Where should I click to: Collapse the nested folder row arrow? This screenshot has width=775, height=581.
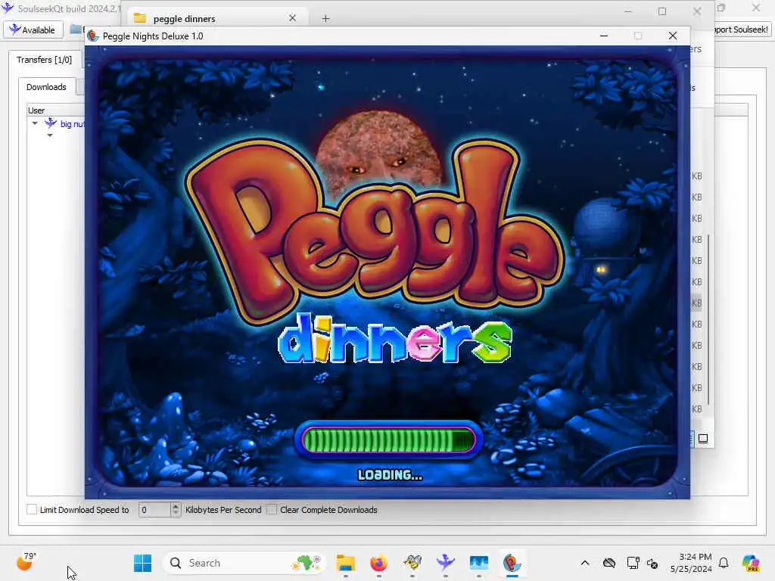tap(50, 135)
